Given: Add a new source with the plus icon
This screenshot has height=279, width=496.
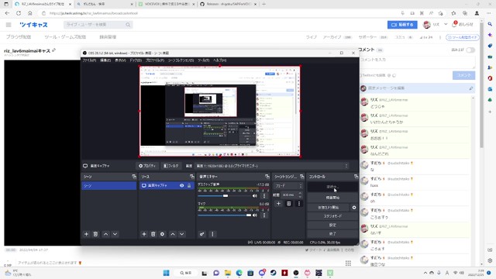Looking at the screenshot, I should tap(144, 234).
